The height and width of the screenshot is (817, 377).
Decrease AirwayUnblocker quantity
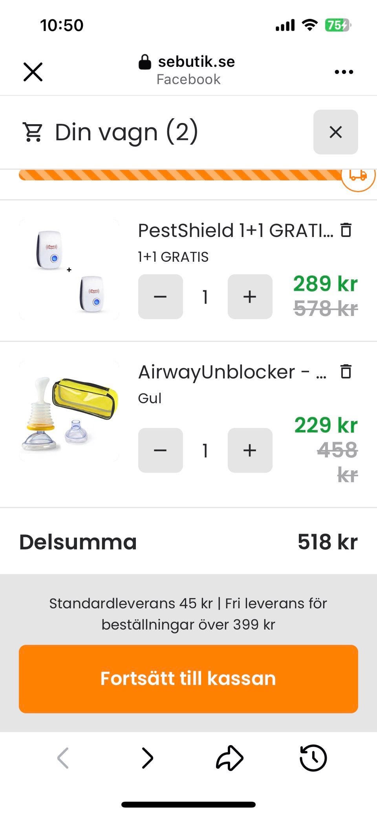point(160,450)
